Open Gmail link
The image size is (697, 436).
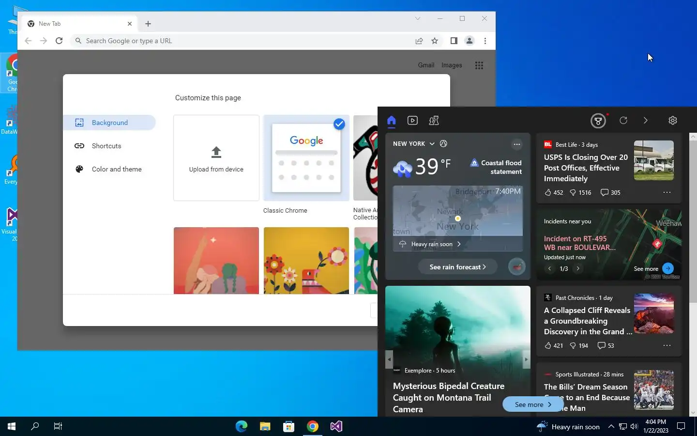pyautogui.click(x=426, y=65)
